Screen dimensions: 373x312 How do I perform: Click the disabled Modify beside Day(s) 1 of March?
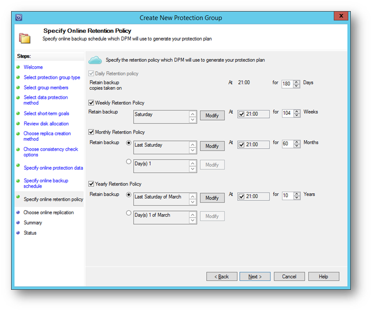click(212, 216)
